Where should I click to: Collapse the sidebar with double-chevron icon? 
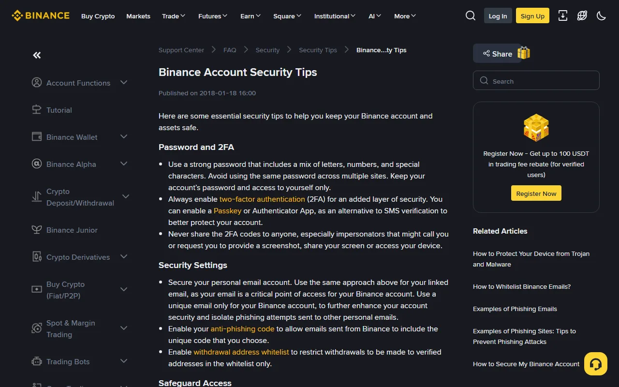[x=37, y=55]
